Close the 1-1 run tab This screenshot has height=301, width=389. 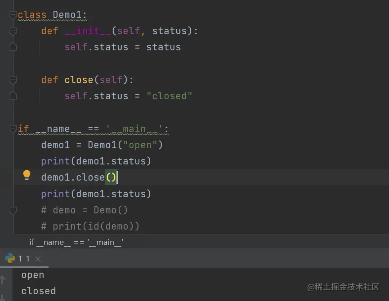point(38,259)
